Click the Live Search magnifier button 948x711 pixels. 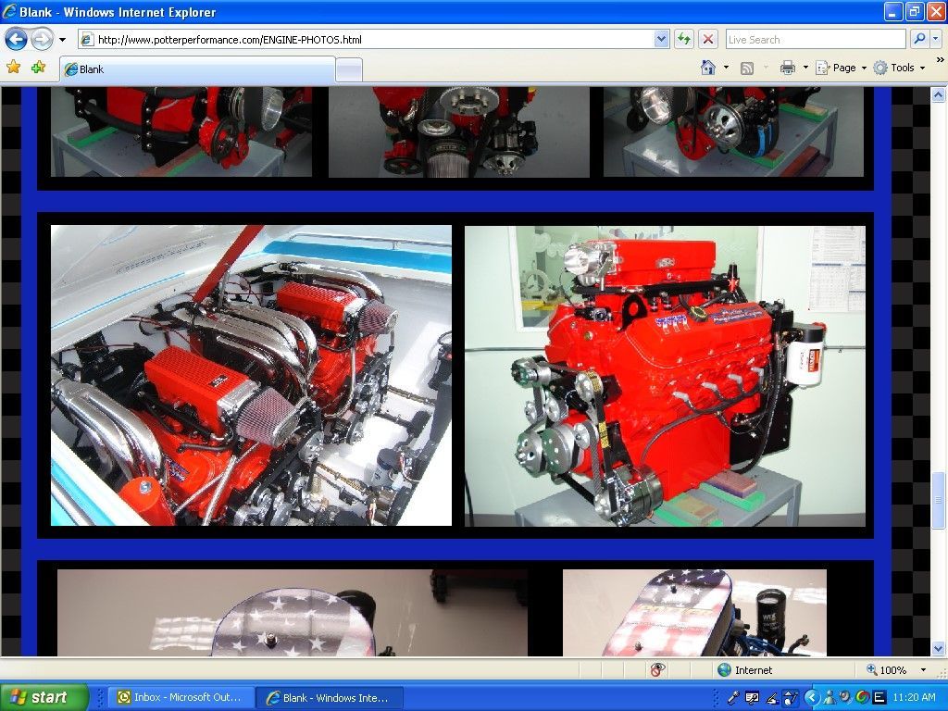point(919,39)
